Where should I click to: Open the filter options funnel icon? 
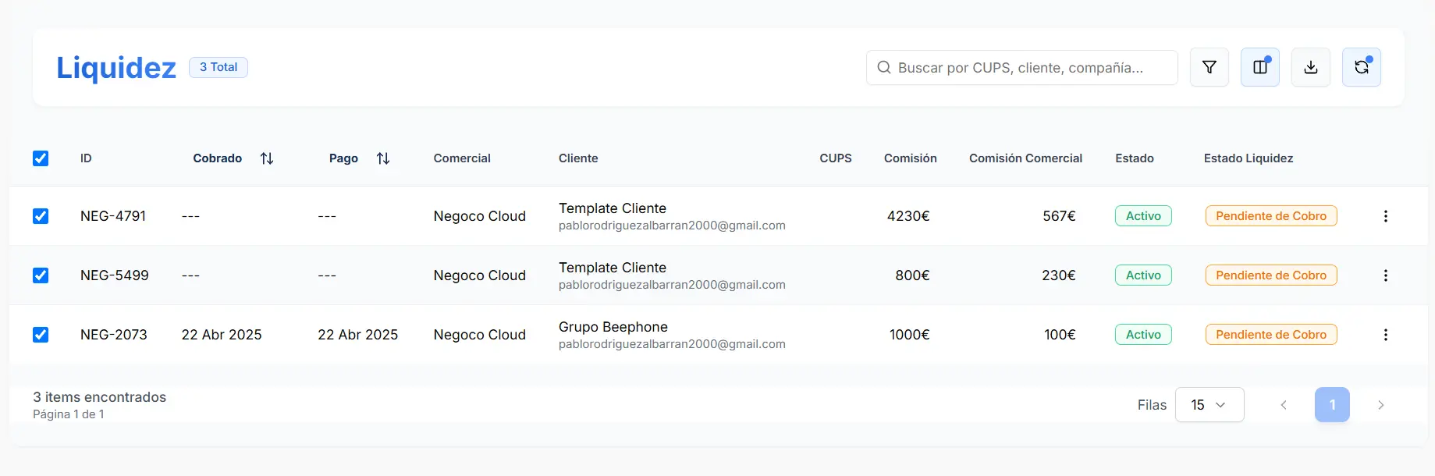(1209, 67)
